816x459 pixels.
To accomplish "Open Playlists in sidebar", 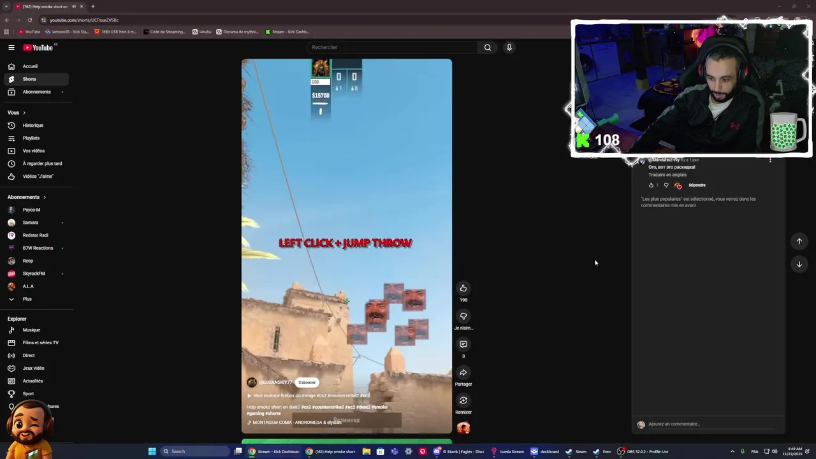I will tap(36, 138).
